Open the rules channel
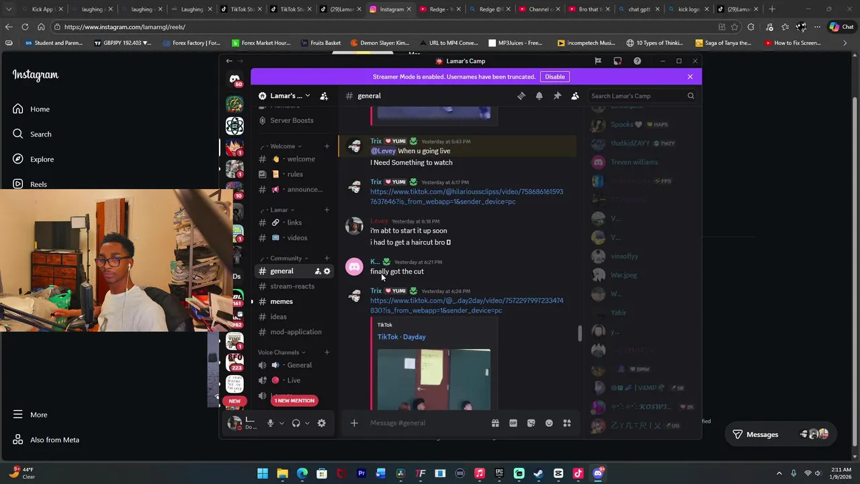Screen dimensions: 860x484 pos(294,174)
